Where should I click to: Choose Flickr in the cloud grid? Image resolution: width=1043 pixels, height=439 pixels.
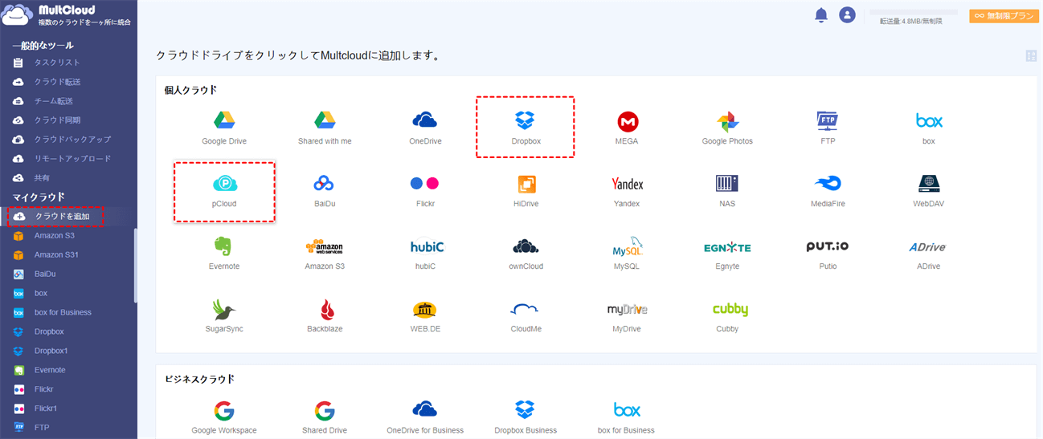[425, 191]
